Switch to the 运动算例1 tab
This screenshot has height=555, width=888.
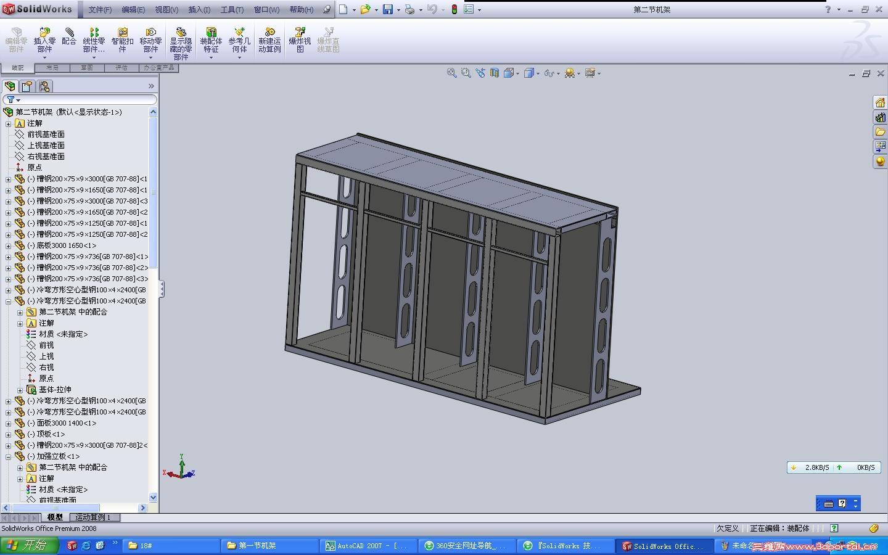[94, 517]
